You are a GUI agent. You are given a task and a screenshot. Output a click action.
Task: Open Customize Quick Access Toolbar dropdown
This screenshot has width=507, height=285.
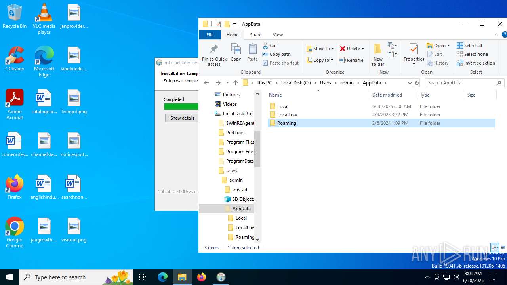[x=234, y=24]
